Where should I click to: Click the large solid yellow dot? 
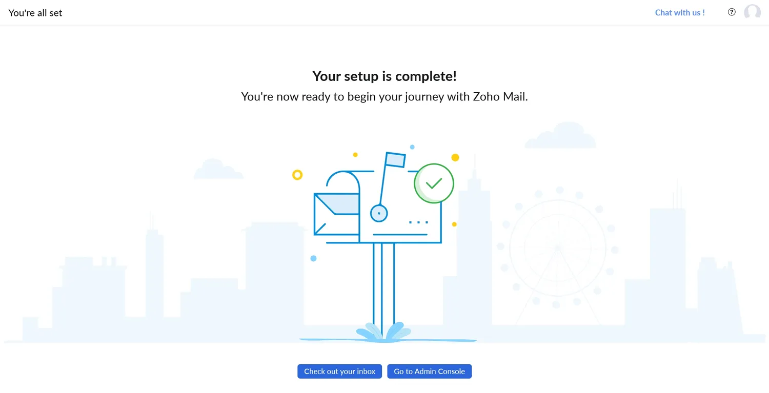(455, 157)
